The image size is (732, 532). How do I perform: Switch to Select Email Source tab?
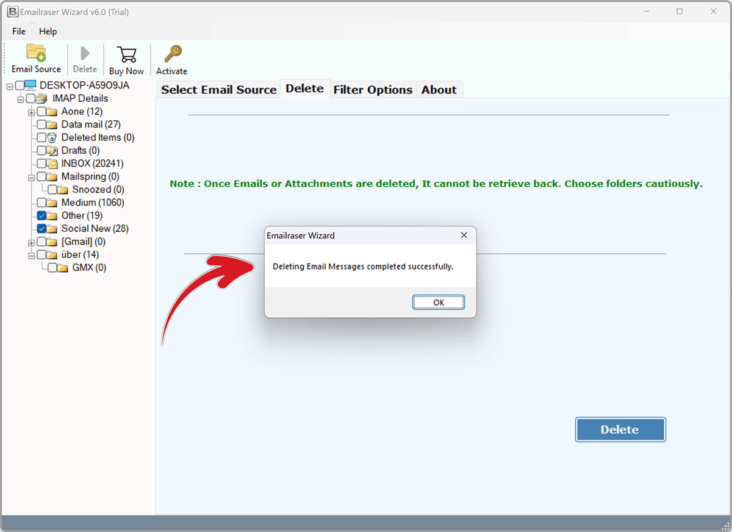[218, 90]
